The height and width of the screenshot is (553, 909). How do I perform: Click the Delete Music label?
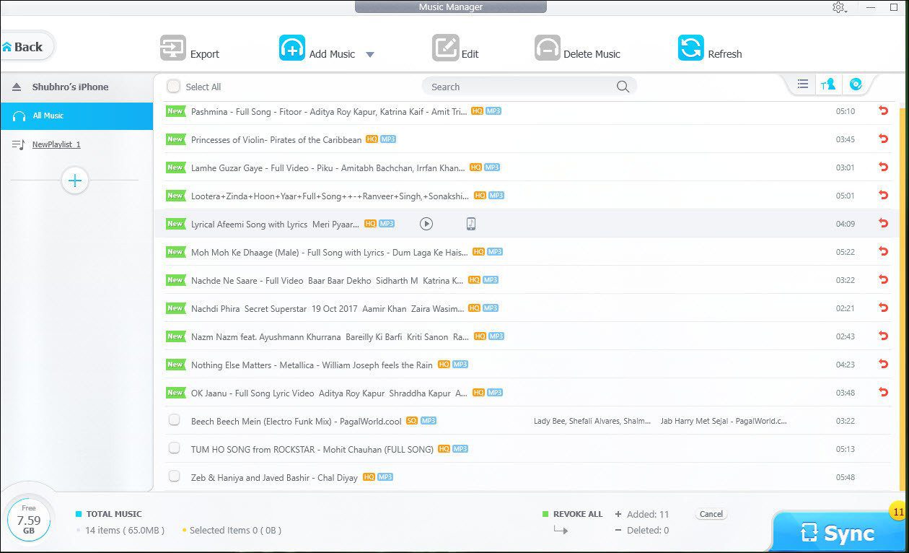click(592, 54)
